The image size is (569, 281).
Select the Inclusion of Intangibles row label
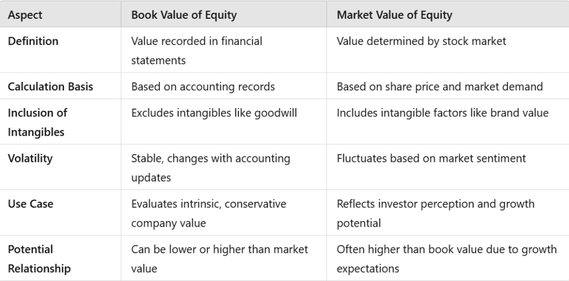(37, 122)
